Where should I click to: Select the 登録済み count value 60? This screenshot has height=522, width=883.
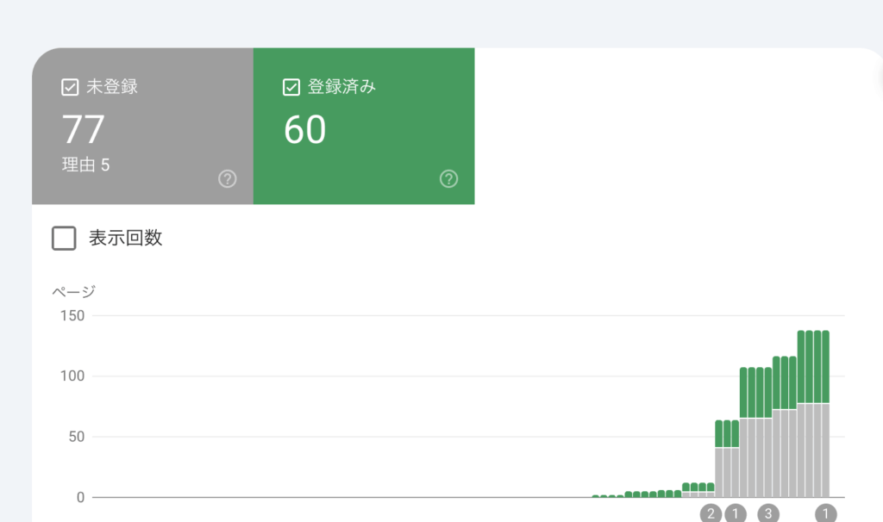click(304, 129)
